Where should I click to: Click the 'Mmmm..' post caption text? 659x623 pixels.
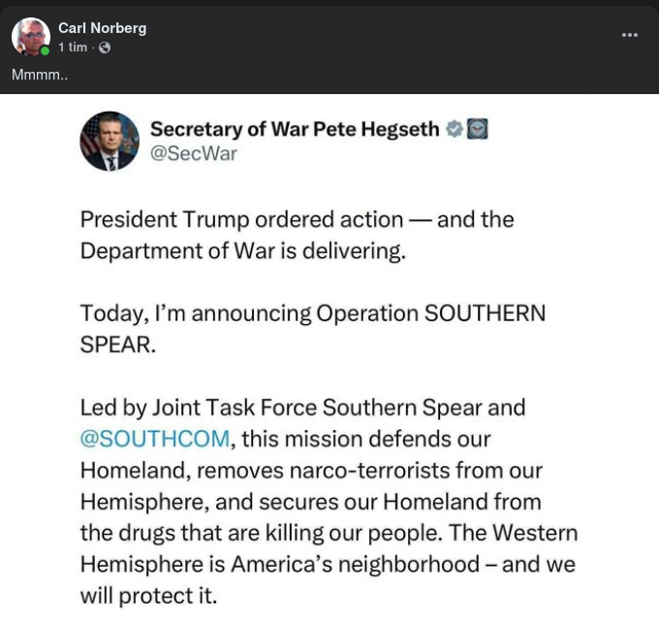(x=40, y=75)
